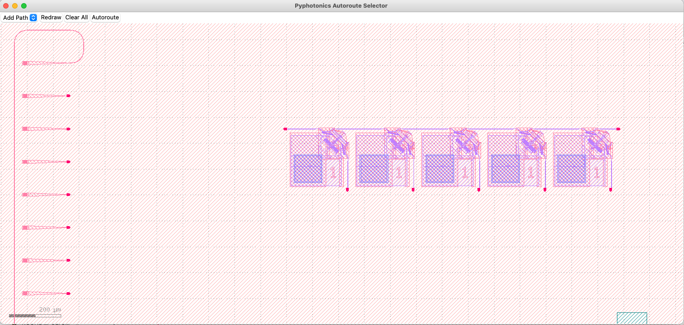Select bottom port below rightmost device

[611, 190]
